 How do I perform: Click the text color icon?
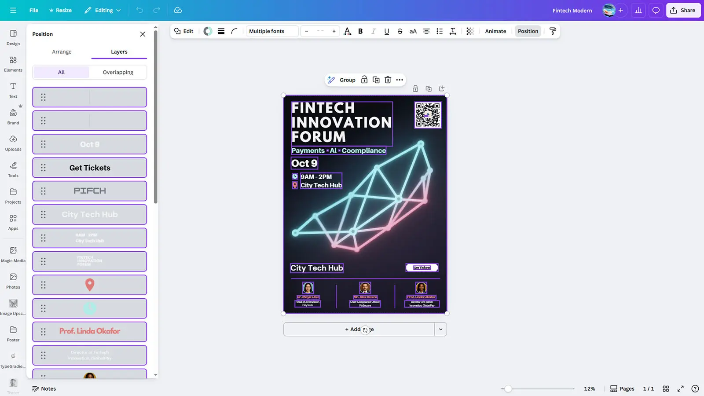pyautogui.click(x=347, y=31)
